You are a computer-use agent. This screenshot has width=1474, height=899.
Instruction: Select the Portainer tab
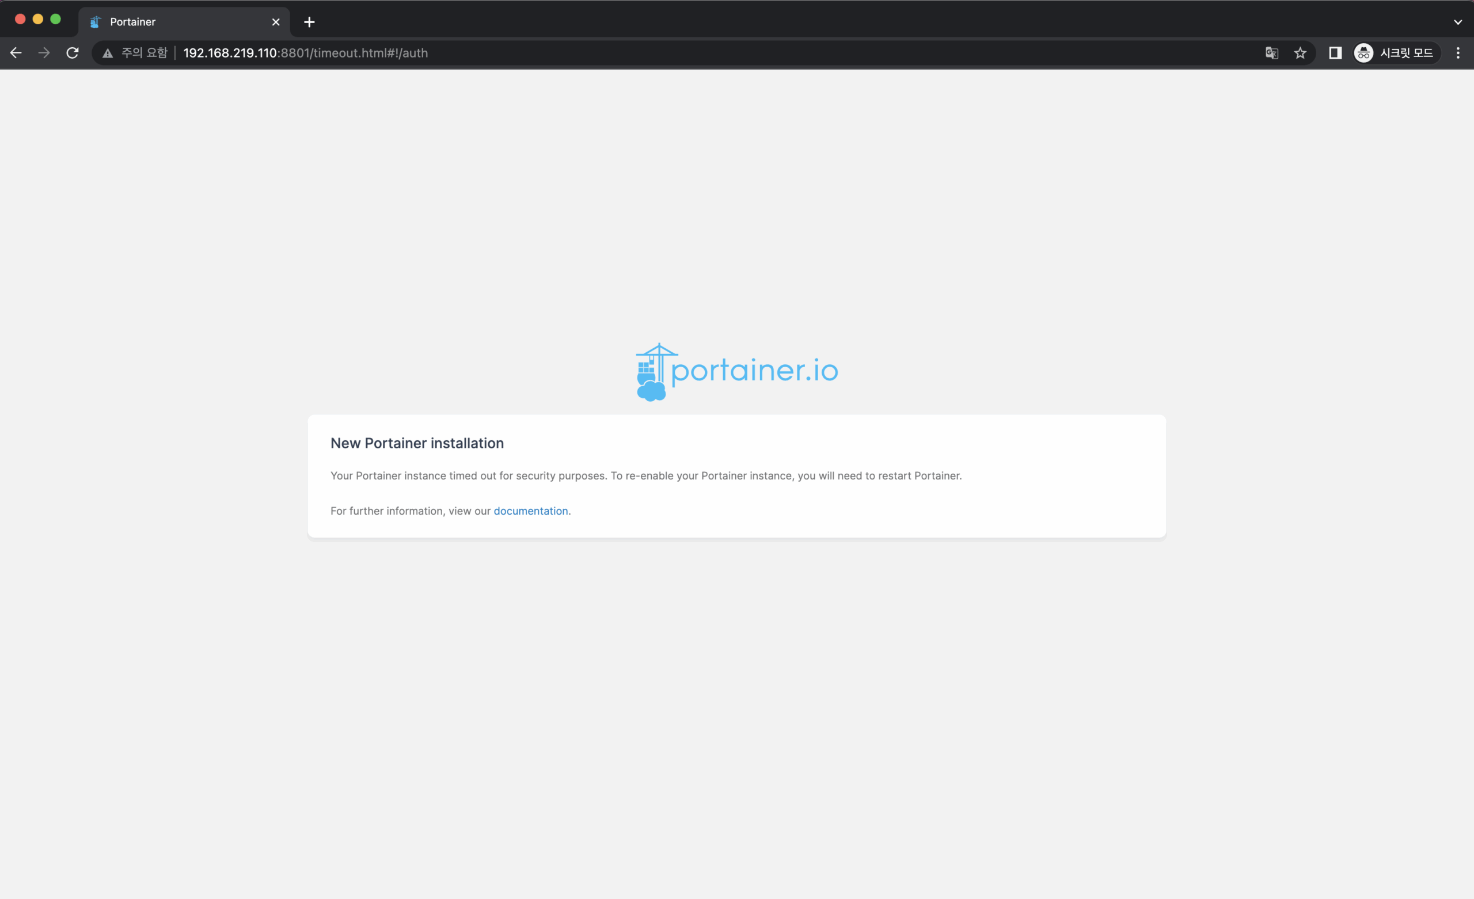pyautogui.click(x=184, y=22)
